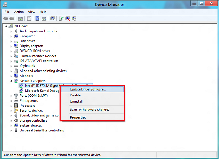The image size is (219, 159).
Task: Expand the System devices category
Action: coord(11,126)
